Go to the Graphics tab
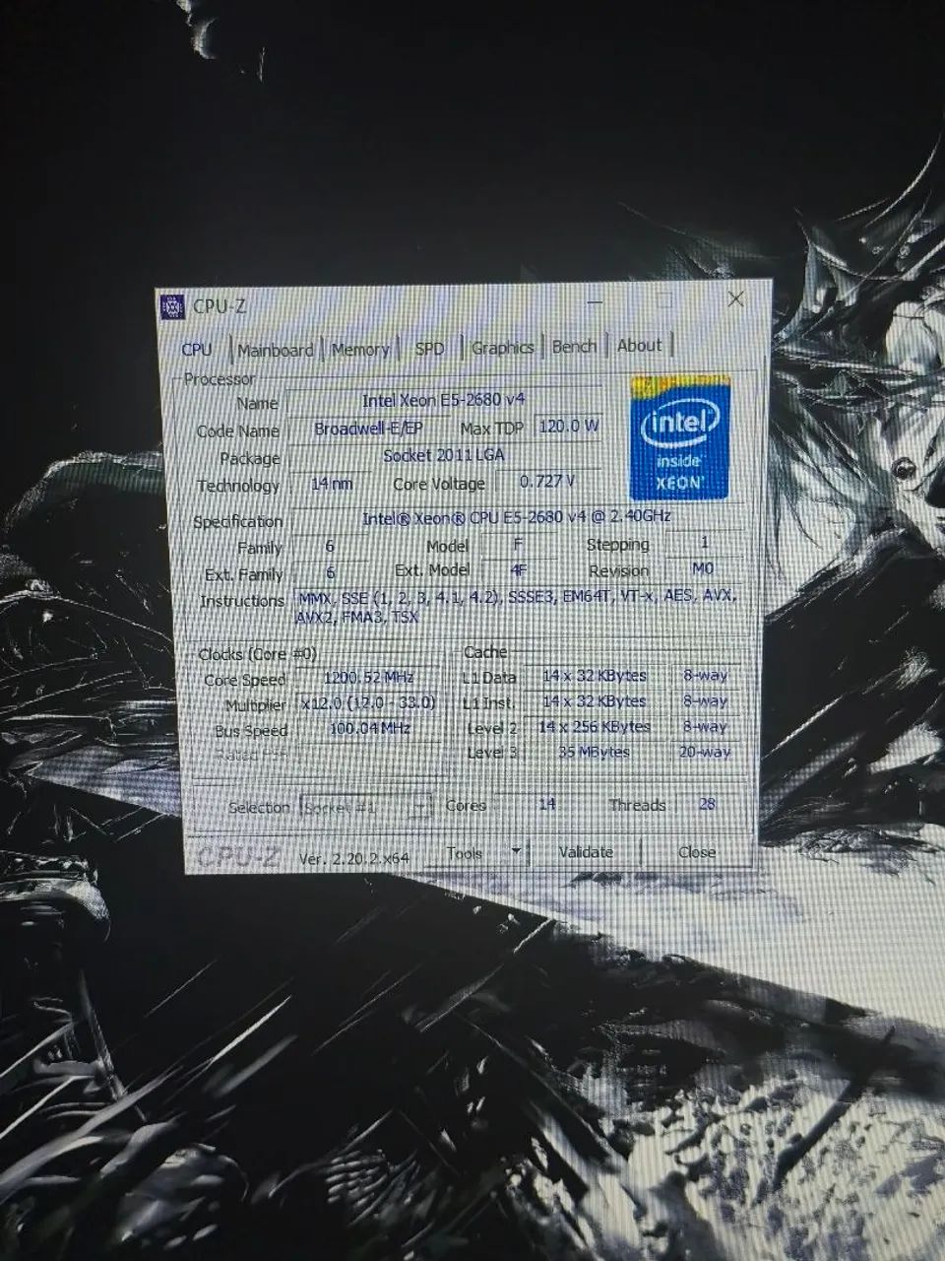Screen dimensions: 945x1261 click(x=502, y=347)
